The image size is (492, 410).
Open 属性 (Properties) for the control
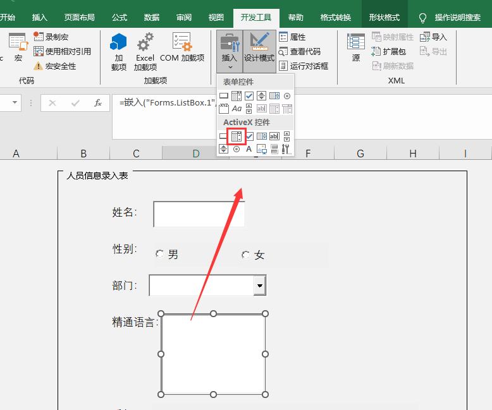292,37
